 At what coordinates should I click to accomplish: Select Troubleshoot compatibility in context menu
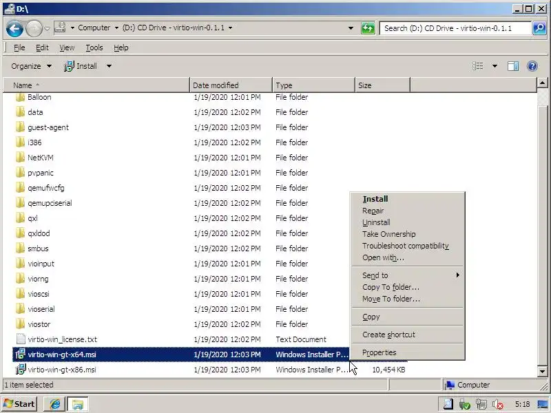click(x=408, y=246)
